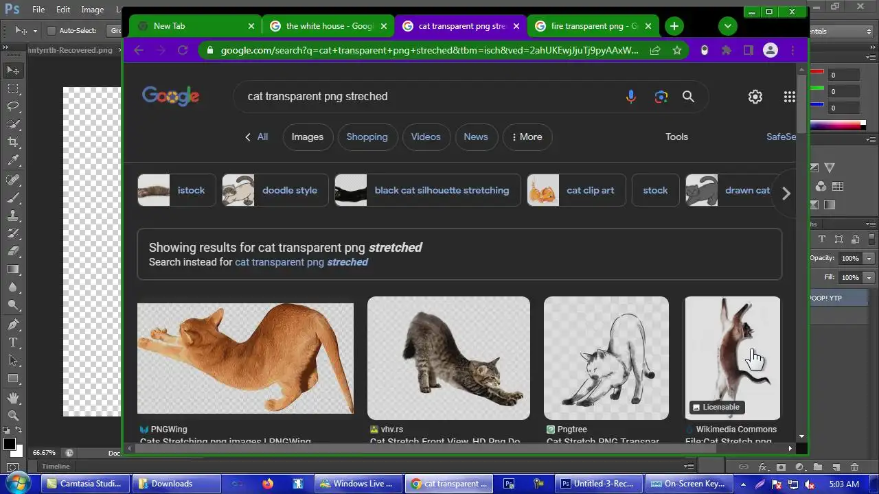Viewport: 879px width, 494px height.
Task: Click the layer fx styles icon
Action: (762, 467)
